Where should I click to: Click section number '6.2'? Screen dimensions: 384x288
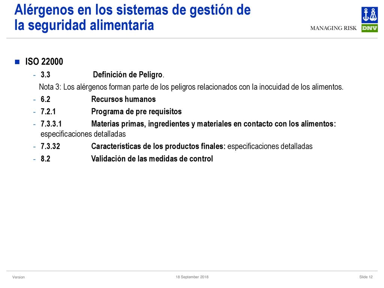pyautogui.click(x=45, y=99)
